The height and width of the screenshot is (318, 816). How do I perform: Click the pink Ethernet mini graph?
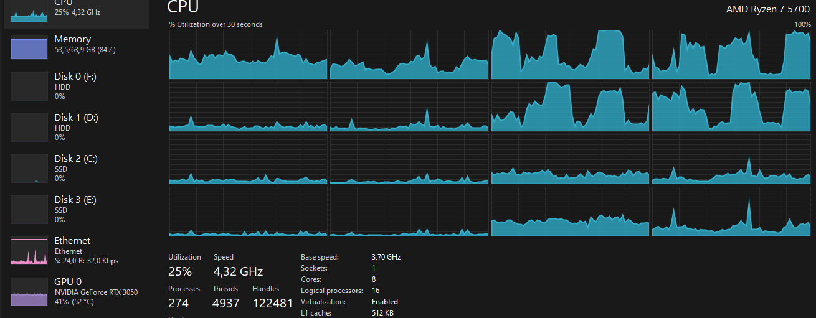point(29,250)
